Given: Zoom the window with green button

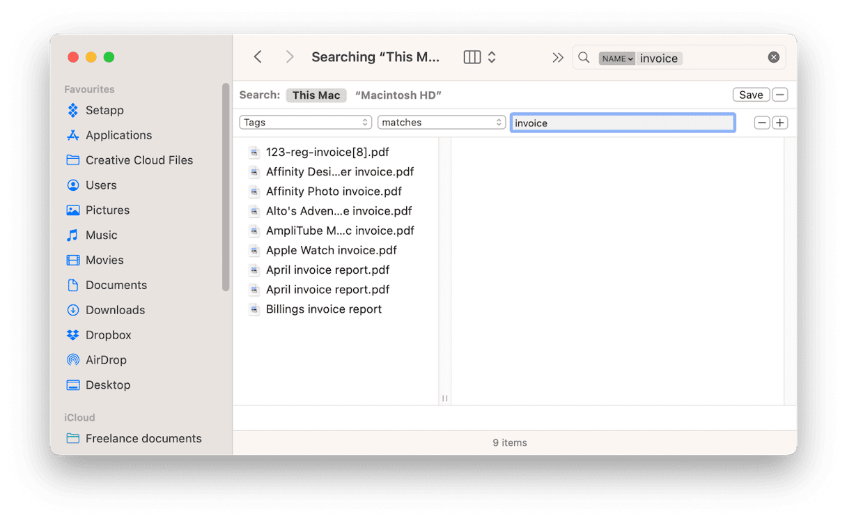Looking at the screenshot, I should (x=109, y=57).
